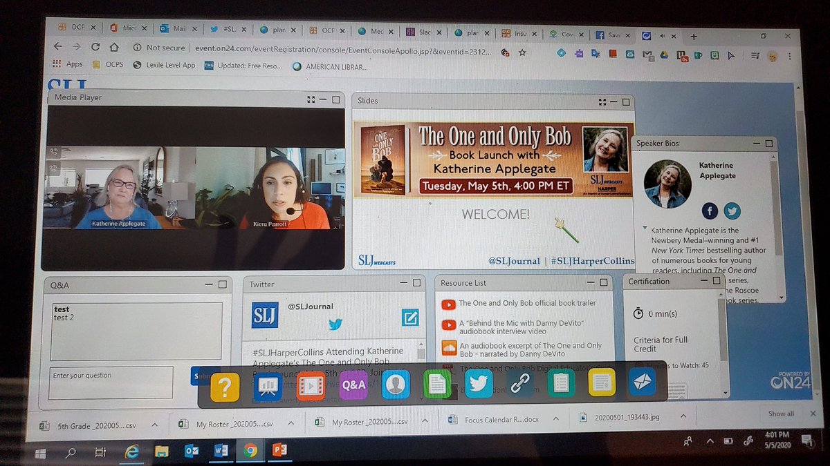Click the chain link dock icon
Viewport: 830px width, 466px height.
point(519,384)
